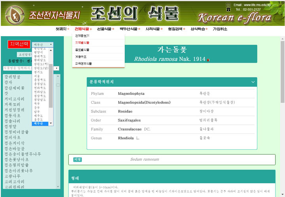285x197 pixels.
Task: Open the 백두산식물 menu
Action: coord(130,29)
